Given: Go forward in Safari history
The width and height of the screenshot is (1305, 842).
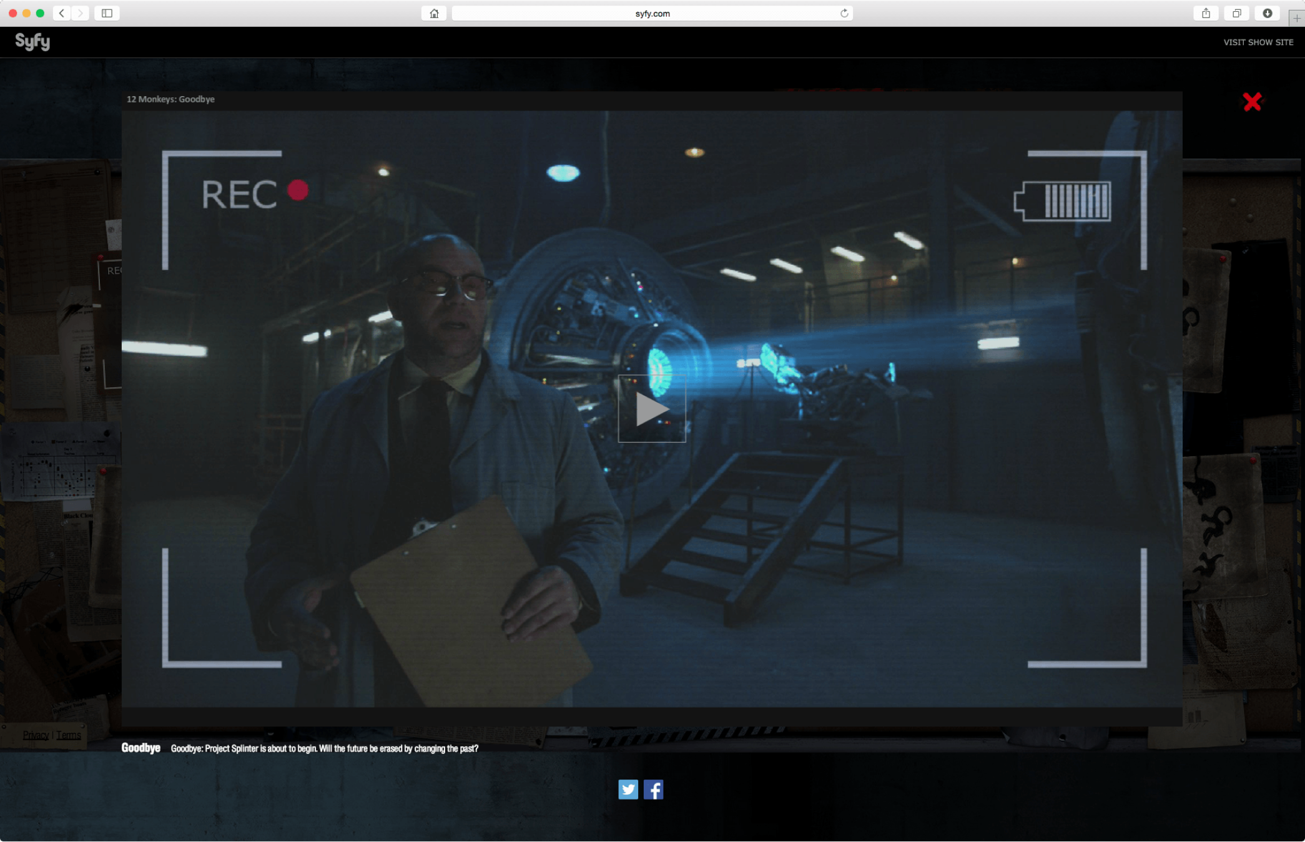Looking at the screenshot, I should coord(80,13).
